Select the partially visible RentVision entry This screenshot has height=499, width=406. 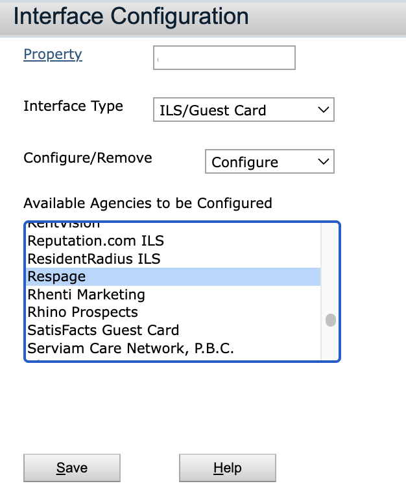pos(64,226)
